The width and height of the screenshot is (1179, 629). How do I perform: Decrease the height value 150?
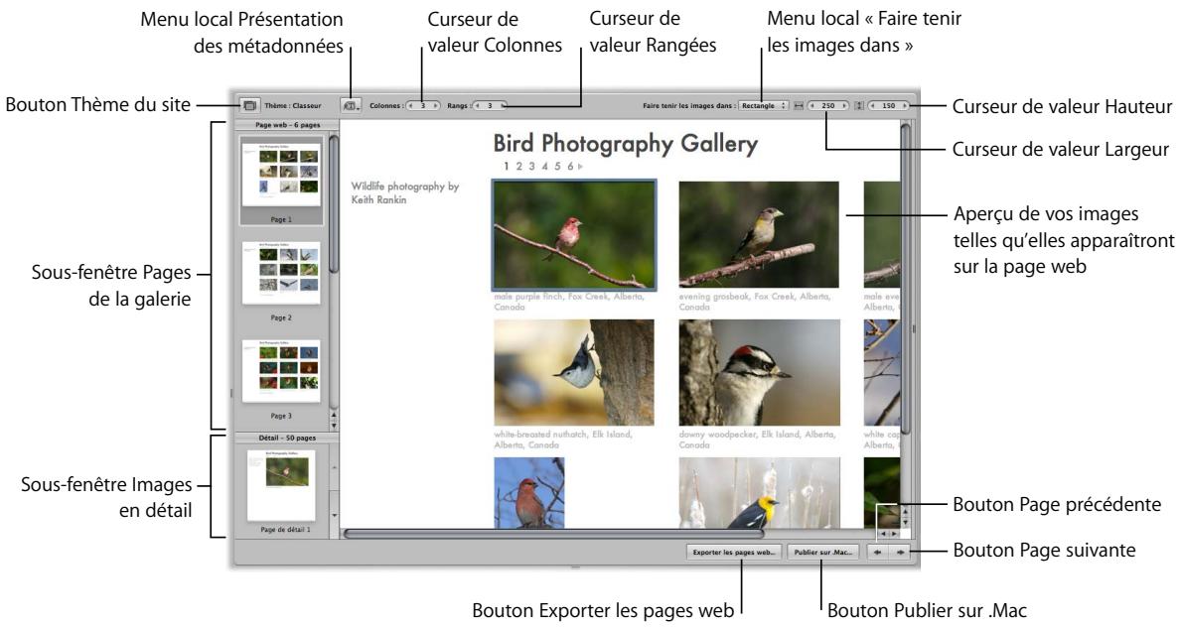tap(872, 106)
